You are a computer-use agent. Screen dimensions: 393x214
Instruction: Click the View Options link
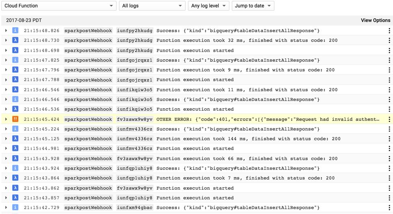coord(376,20)
